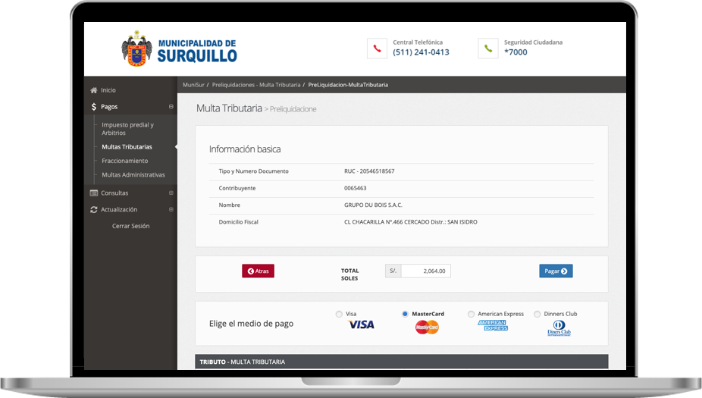Click the green phone icon for Seguridad Ciudadana
Viewport: 702px width, 398px height.
488,49
